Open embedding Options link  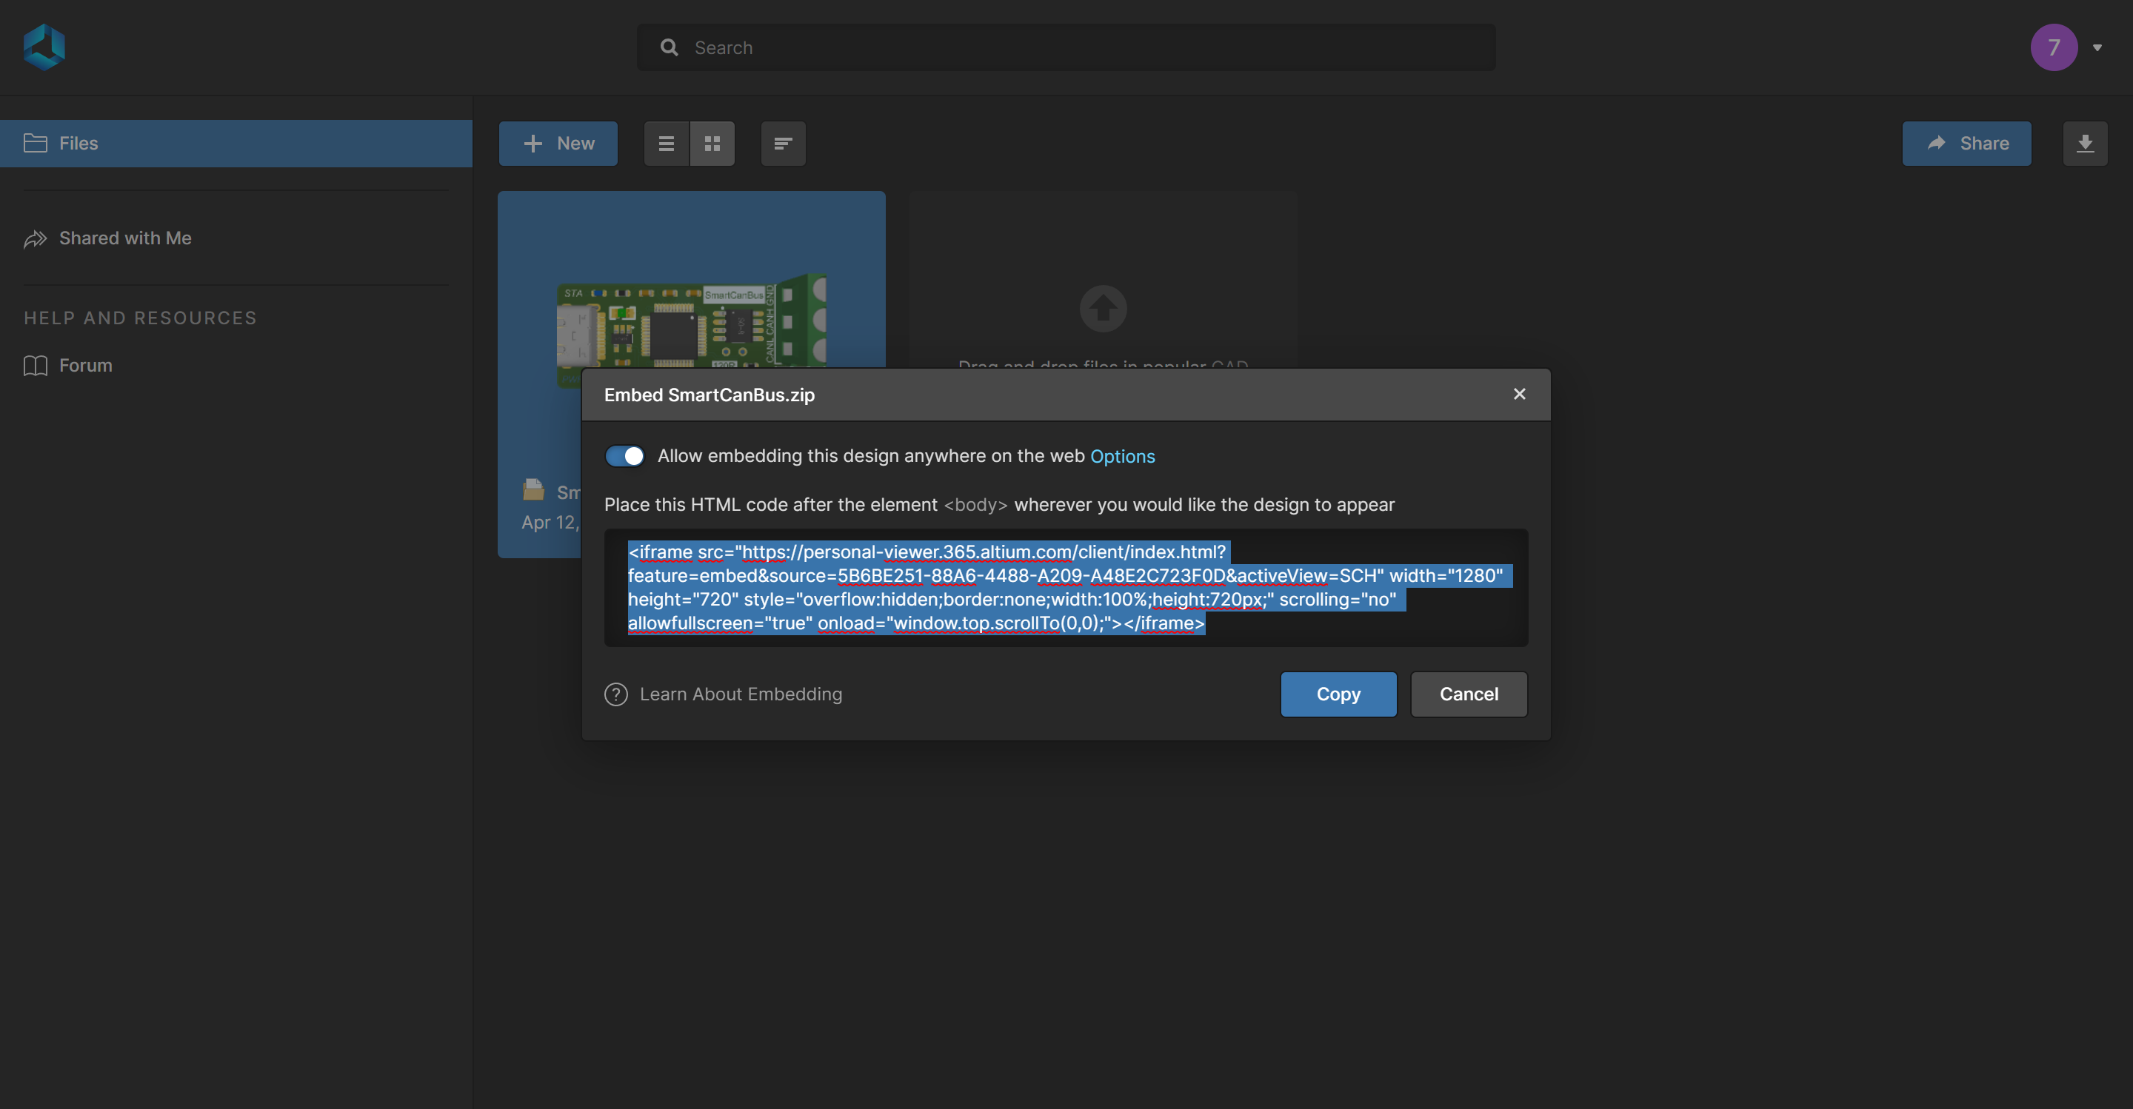point(1122,456)
